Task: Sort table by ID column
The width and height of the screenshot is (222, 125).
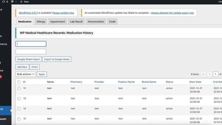Action: [24, 82]
